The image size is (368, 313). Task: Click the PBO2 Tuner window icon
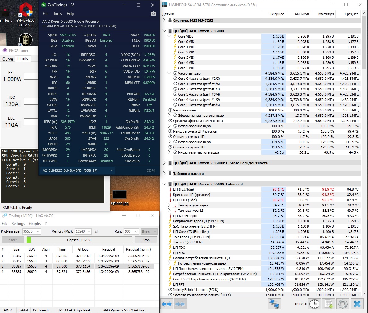click(x=5, y=50)
